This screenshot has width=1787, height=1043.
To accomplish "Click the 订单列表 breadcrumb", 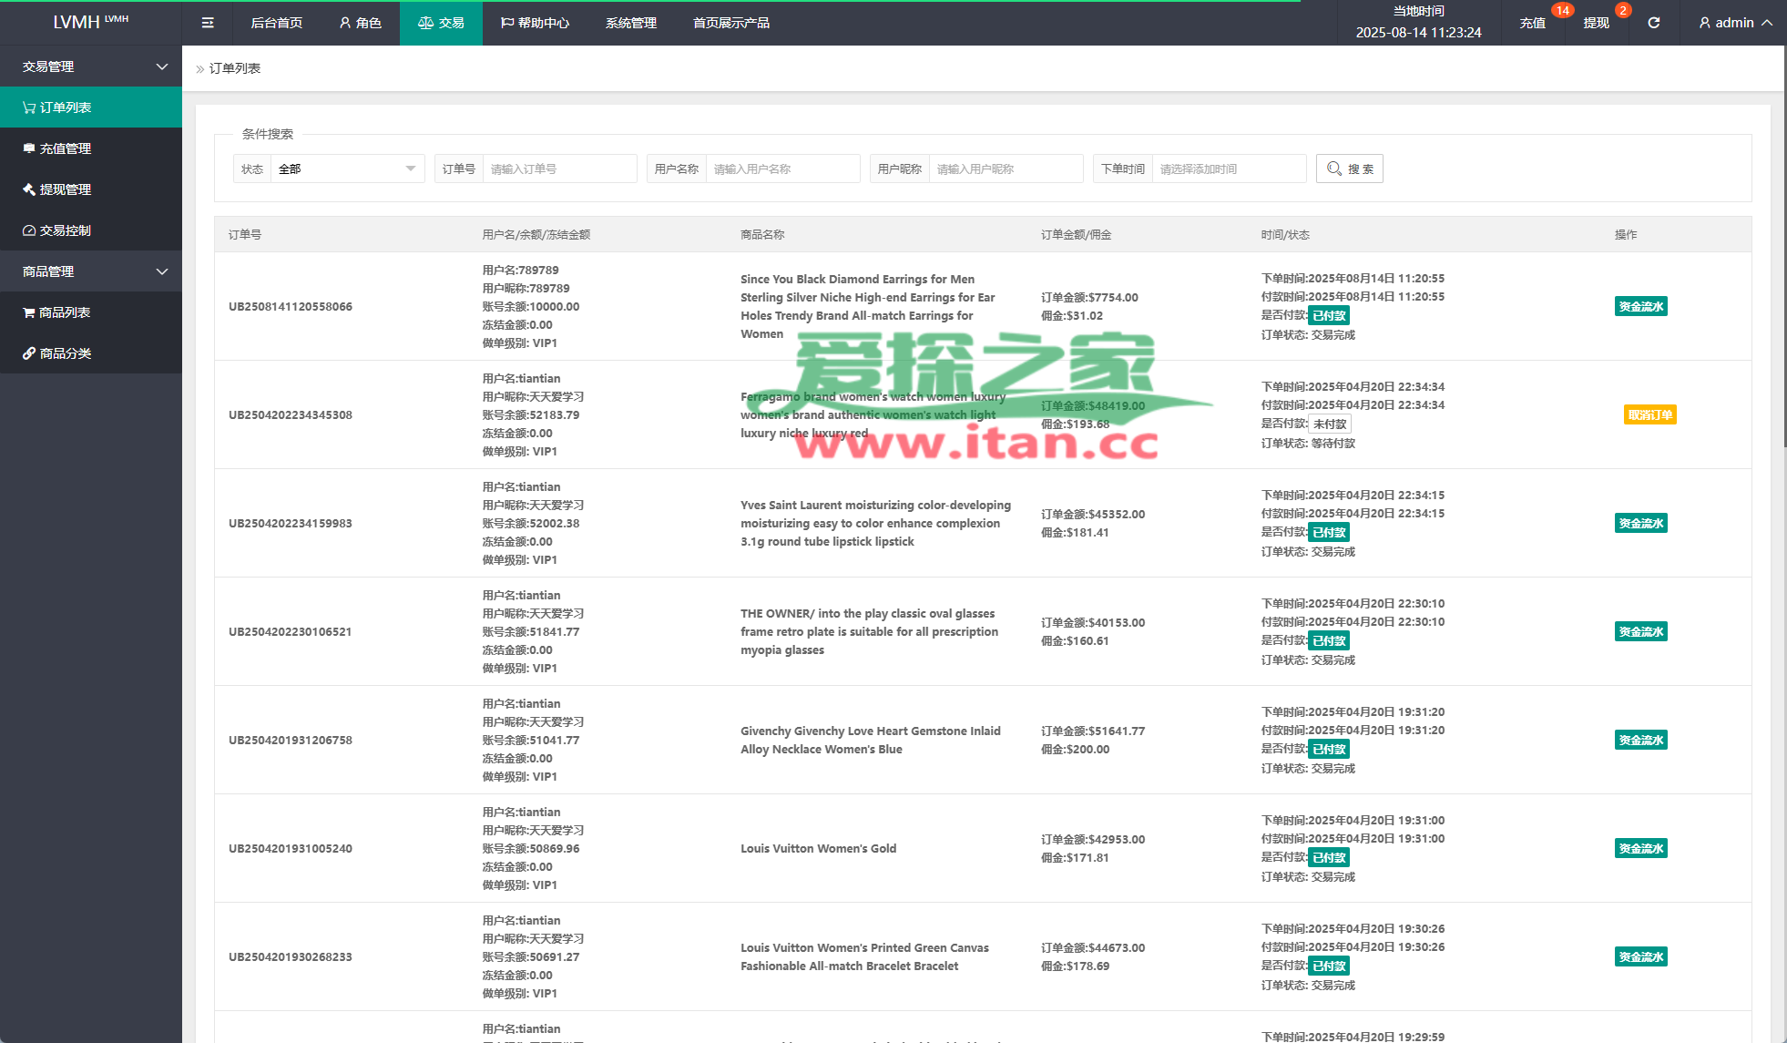I will pyautogui.click(x=235, y=68).
